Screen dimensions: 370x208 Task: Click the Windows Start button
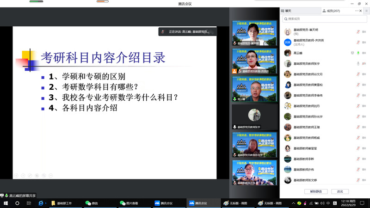[x=5, y=203]
